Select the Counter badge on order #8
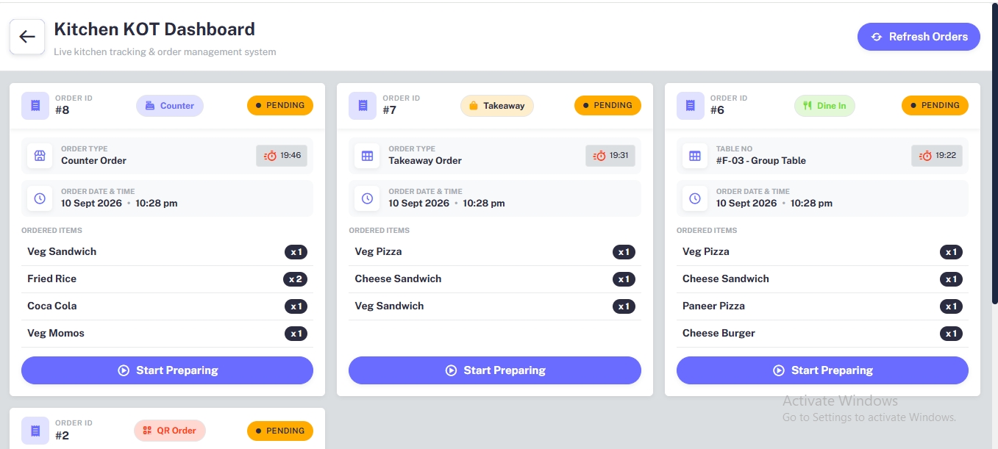Image resolution: width=998 pixels, height=449 pixels. click(170, 106)
